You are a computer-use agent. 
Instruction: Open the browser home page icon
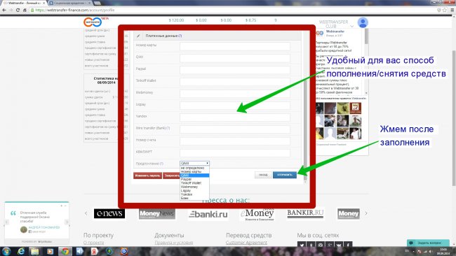[x=25, y=10]
